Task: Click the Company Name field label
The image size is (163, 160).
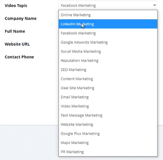Action: (x=21, y=19)
